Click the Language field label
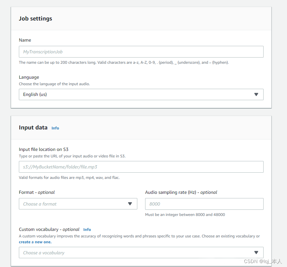 point(29,77)
